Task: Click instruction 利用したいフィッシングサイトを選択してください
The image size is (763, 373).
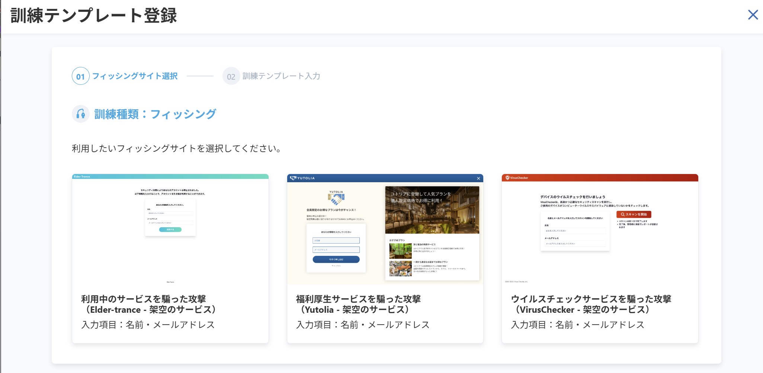Action: tap(177, 149)
